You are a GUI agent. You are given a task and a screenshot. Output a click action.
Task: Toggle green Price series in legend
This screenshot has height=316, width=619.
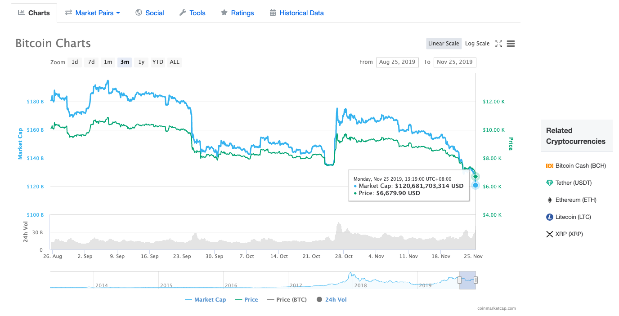pos(246,299)
